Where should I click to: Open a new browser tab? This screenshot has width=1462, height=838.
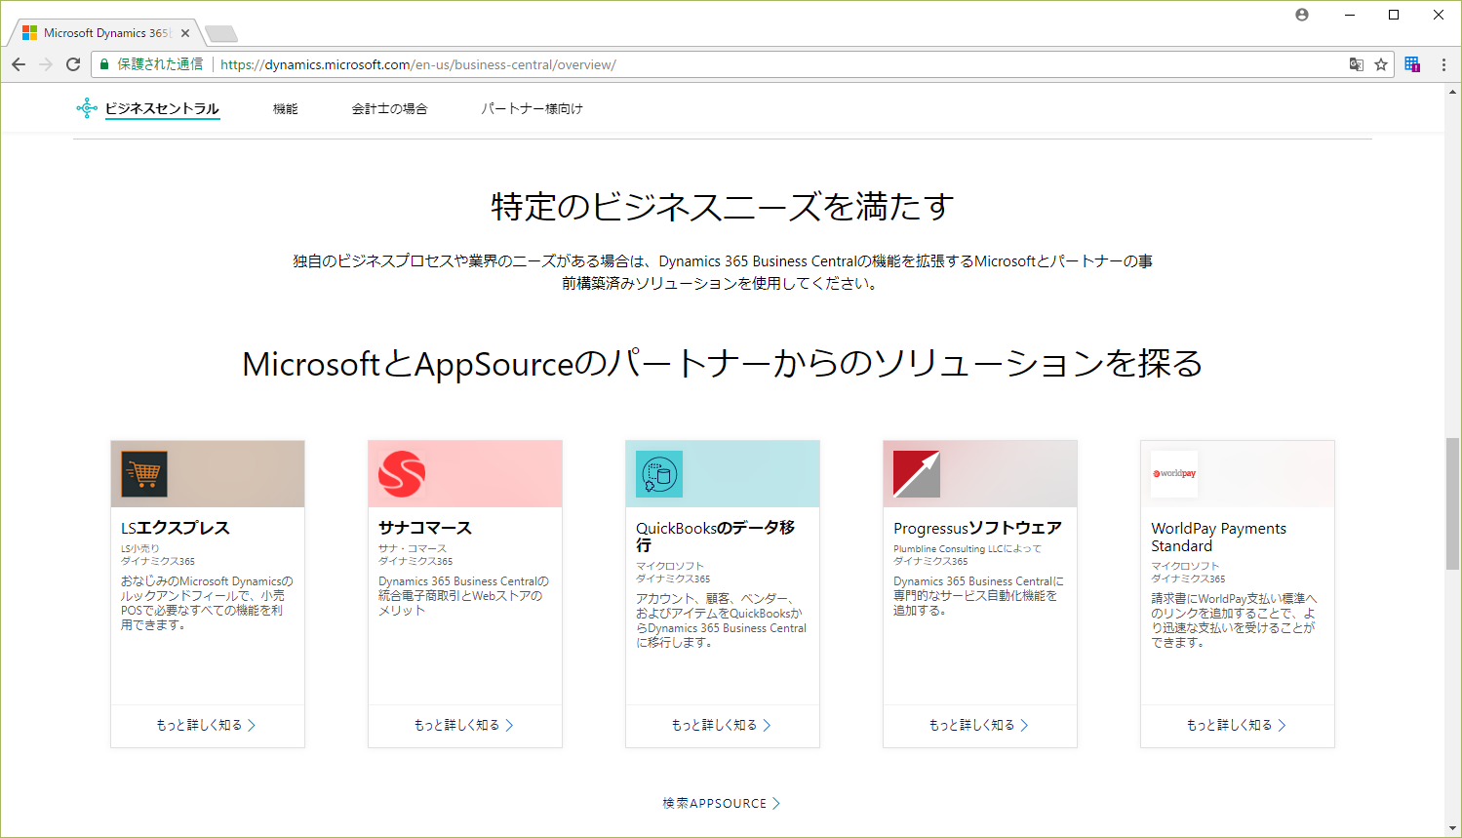(221, 34)
